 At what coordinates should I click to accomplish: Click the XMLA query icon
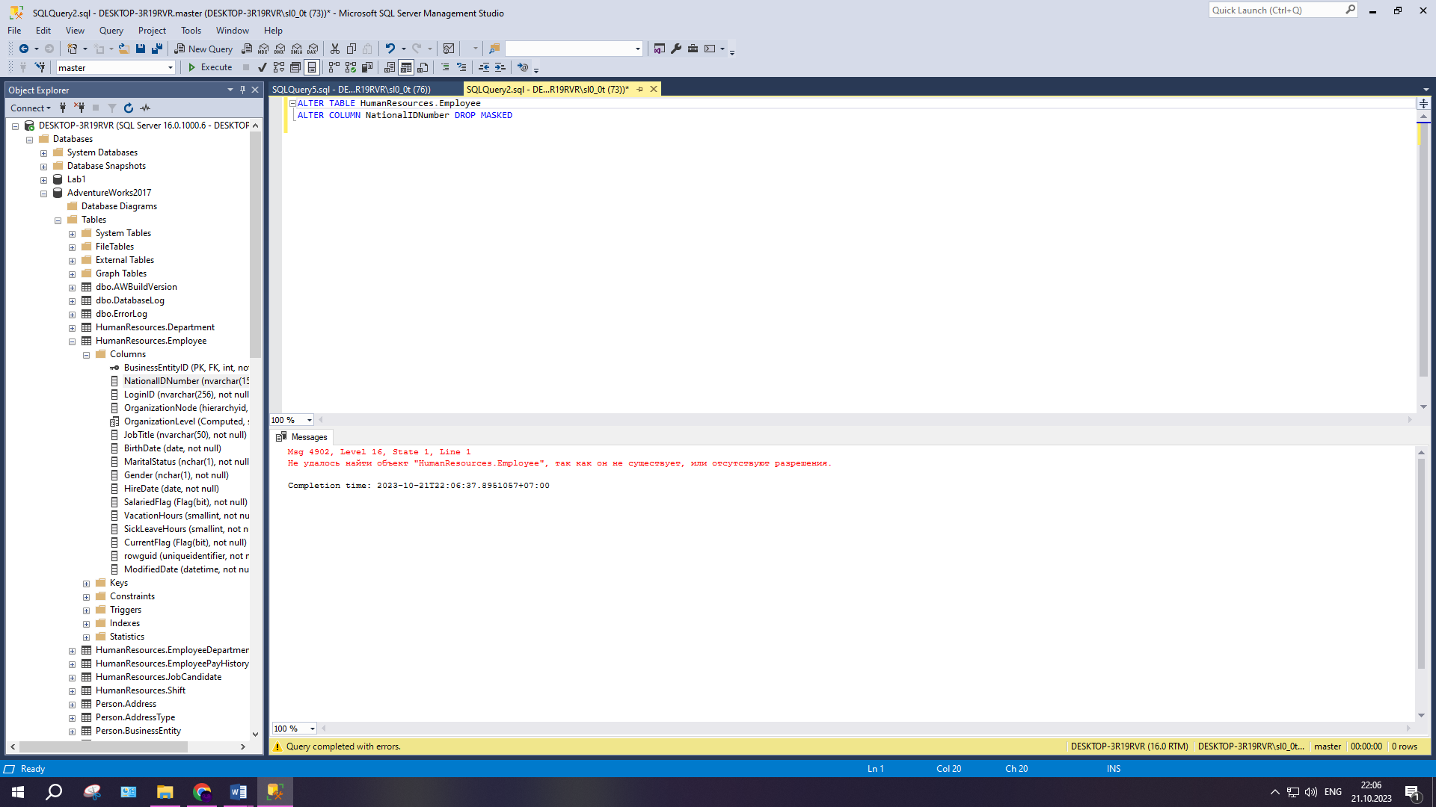pyautogui.click(x=297, y=49)
